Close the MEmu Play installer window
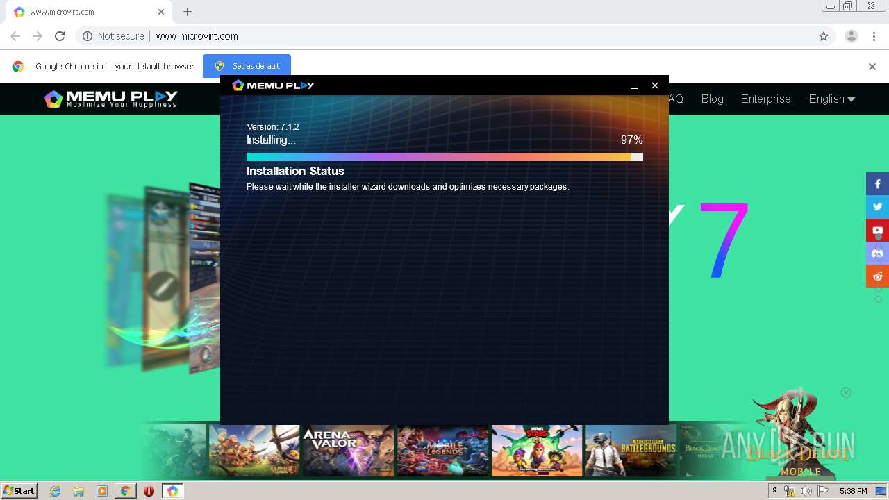 point(654,85)
